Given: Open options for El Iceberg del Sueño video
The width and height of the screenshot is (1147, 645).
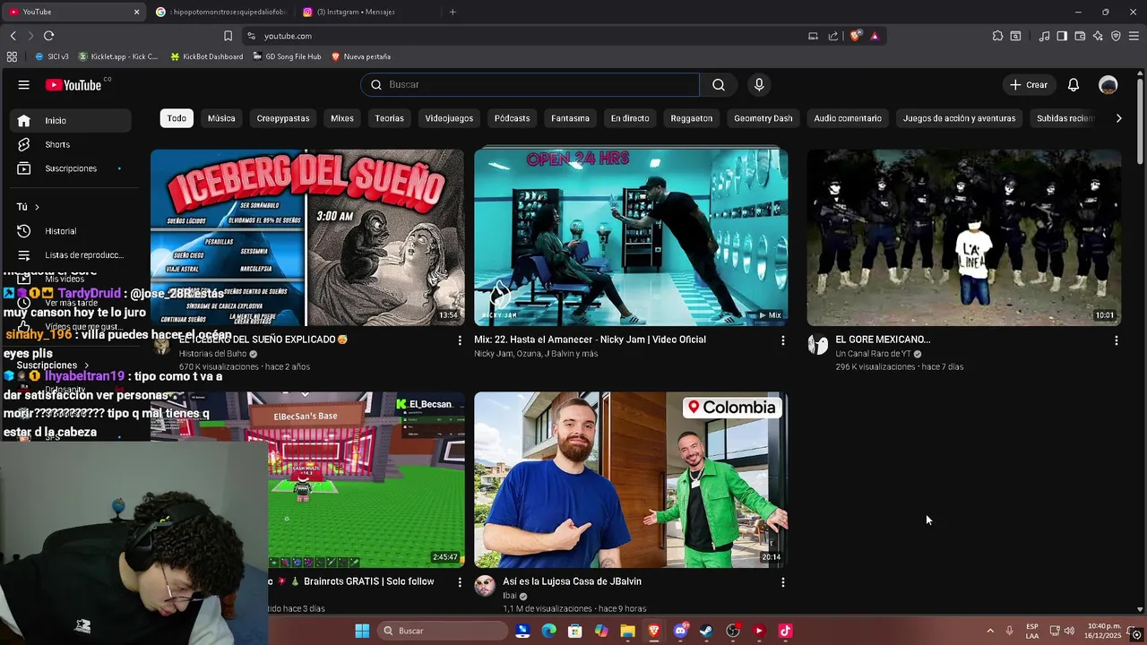Looking at the screenshot, I should point(460,340).
